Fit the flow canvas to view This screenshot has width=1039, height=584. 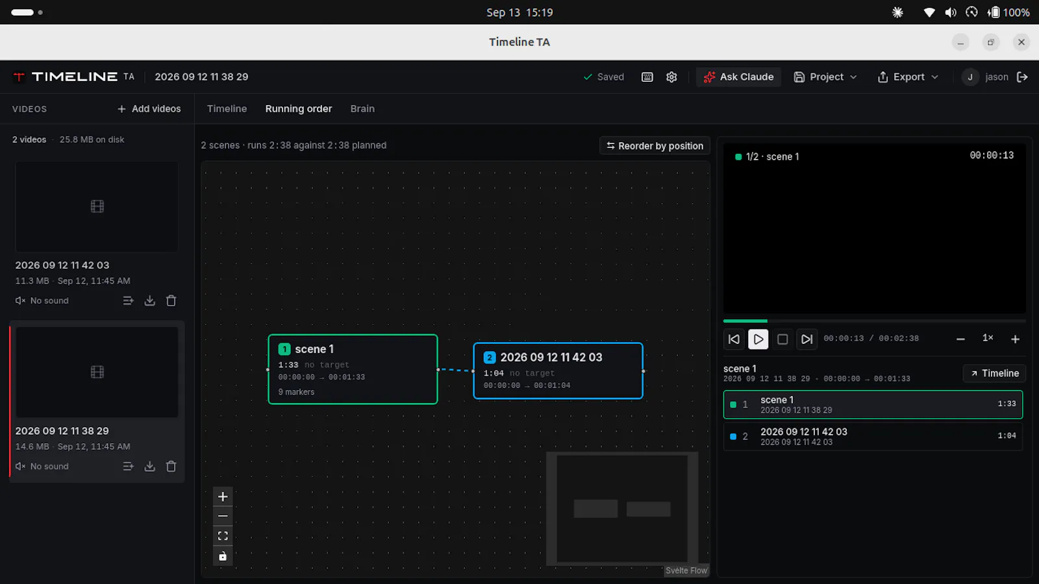223,536
